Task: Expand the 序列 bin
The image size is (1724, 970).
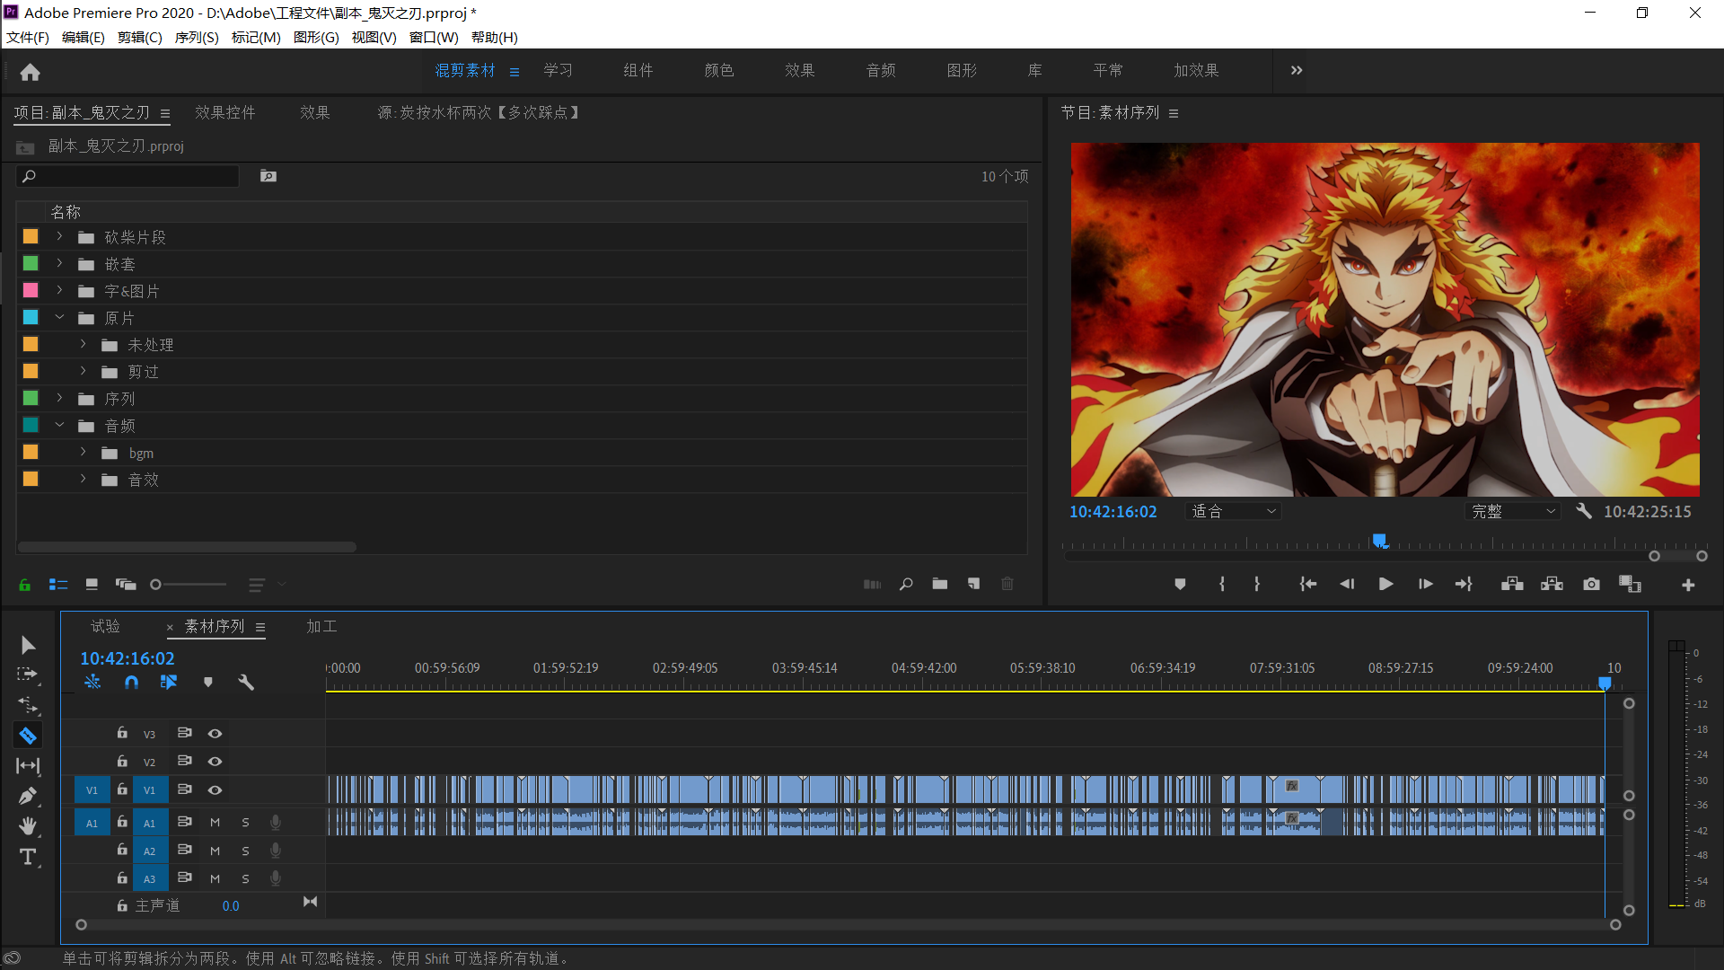Action: point(59,399)
